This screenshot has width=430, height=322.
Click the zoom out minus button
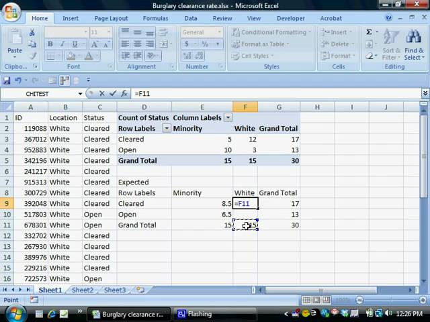click(359, 300)
